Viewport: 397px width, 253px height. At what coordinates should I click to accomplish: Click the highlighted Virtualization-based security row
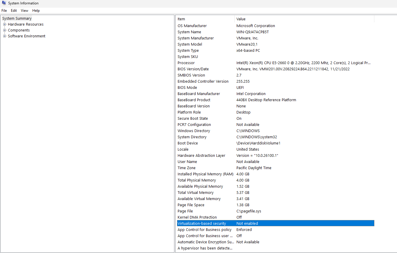pyautogui.click(x=276, y=224)
